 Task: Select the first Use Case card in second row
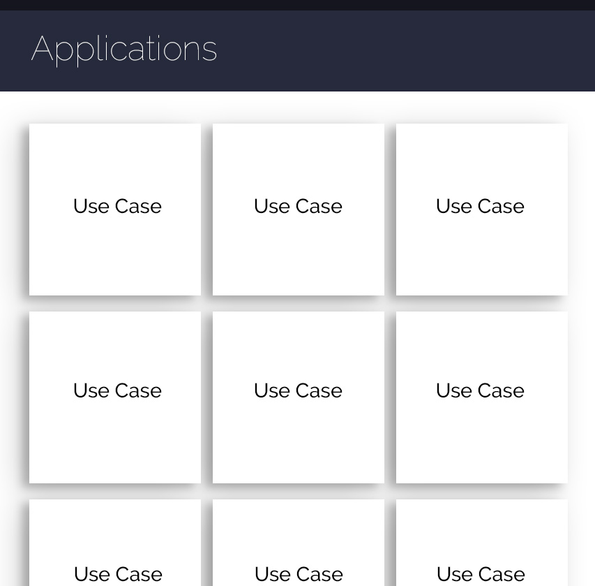click(115, 397)
